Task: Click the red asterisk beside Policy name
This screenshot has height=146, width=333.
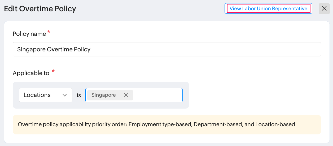Action: pyautogui.click(x=49, y=32)
